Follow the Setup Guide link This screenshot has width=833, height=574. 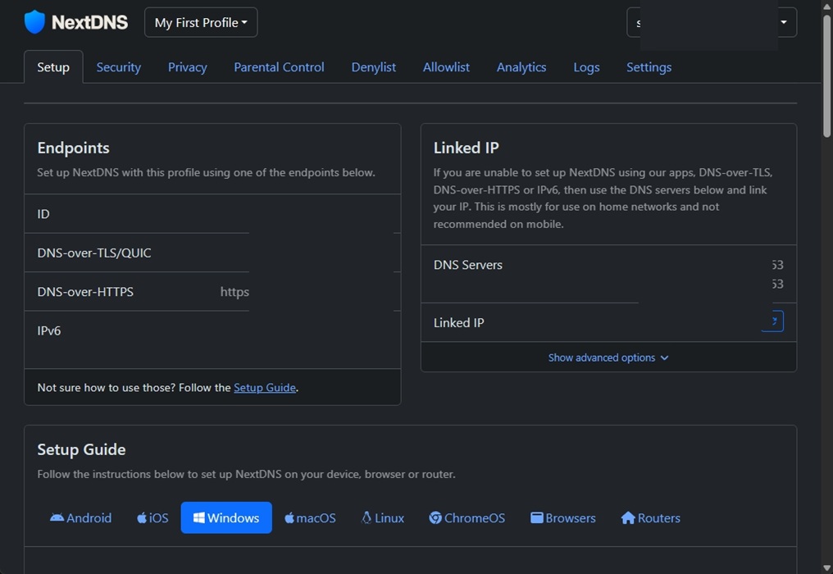264,387
